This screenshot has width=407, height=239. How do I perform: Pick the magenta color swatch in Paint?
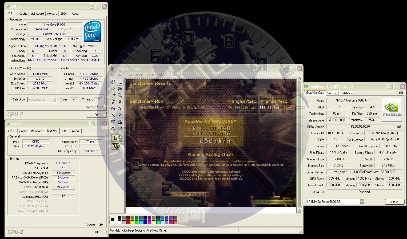[x=150, y=222]
